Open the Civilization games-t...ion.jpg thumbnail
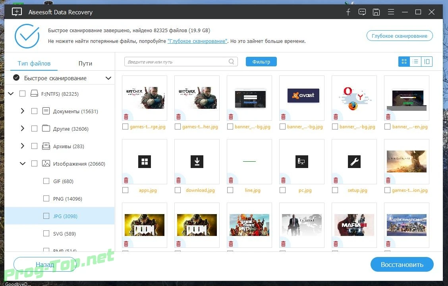Viewport: 448px width, 286px height. pos(407,161)
